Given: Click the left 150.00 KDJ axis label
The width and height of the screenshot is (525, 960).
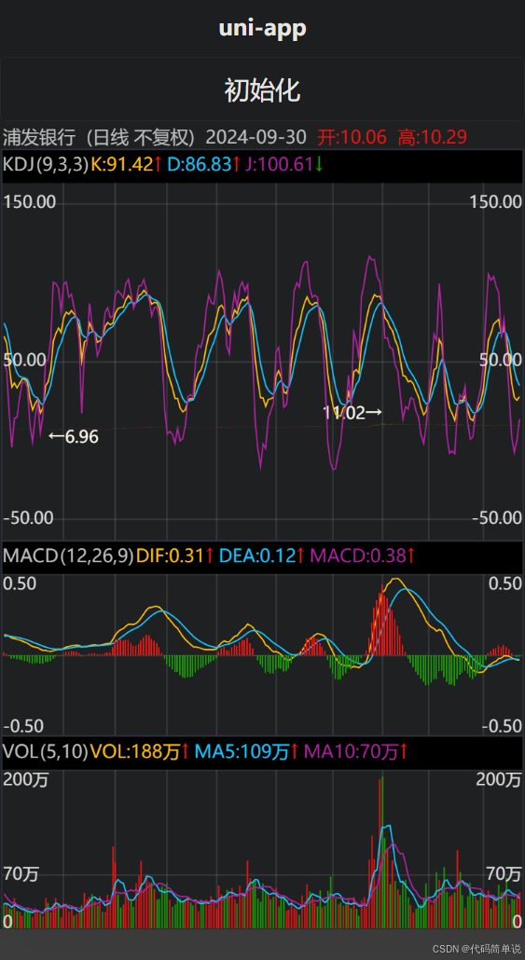Looking at the screenshot, I should tap(29, 201).
